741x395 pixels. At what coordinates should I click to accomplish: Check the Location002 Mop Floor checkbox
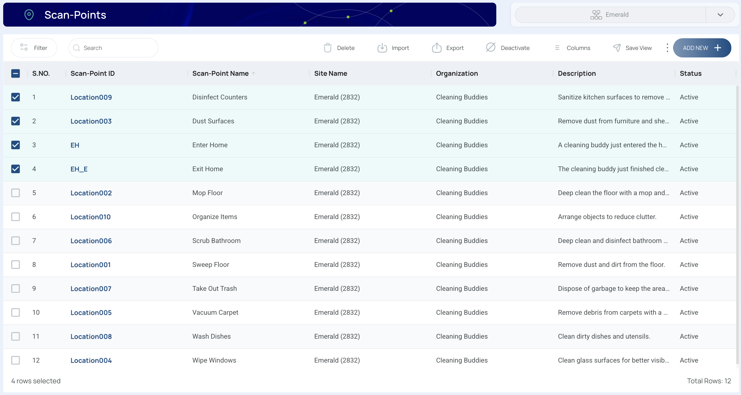coord(15,193)
